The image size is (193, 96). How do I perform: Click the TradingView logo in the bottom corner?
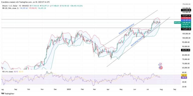8,94
